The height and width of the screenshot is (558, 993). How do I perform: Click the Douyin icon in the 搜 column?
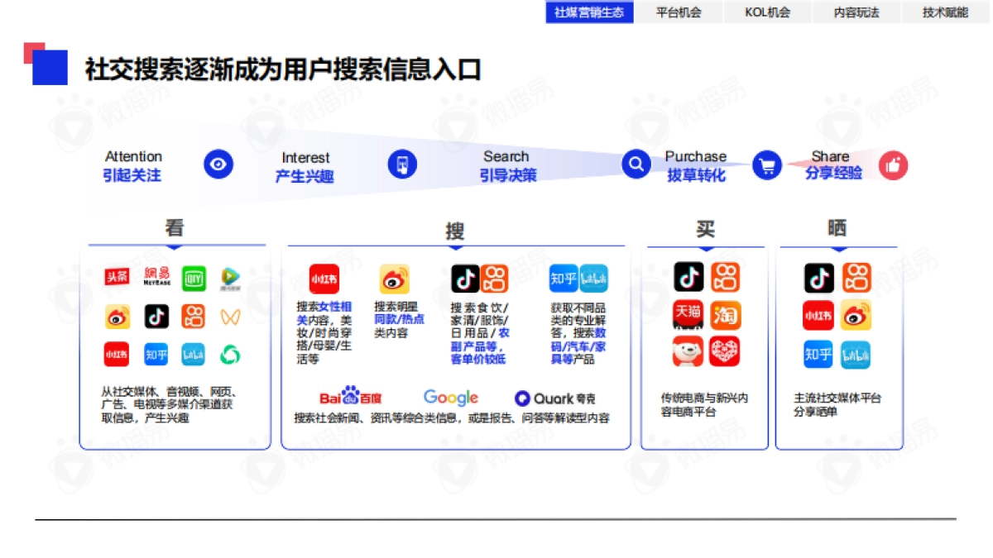(464, 276)
